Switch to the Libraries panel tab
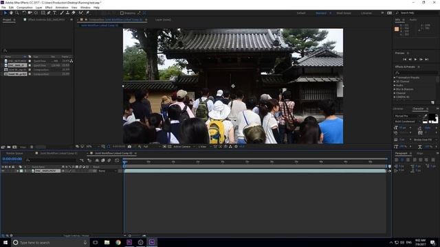The height and width of the screenshot is (247, 440). [397, 108]
